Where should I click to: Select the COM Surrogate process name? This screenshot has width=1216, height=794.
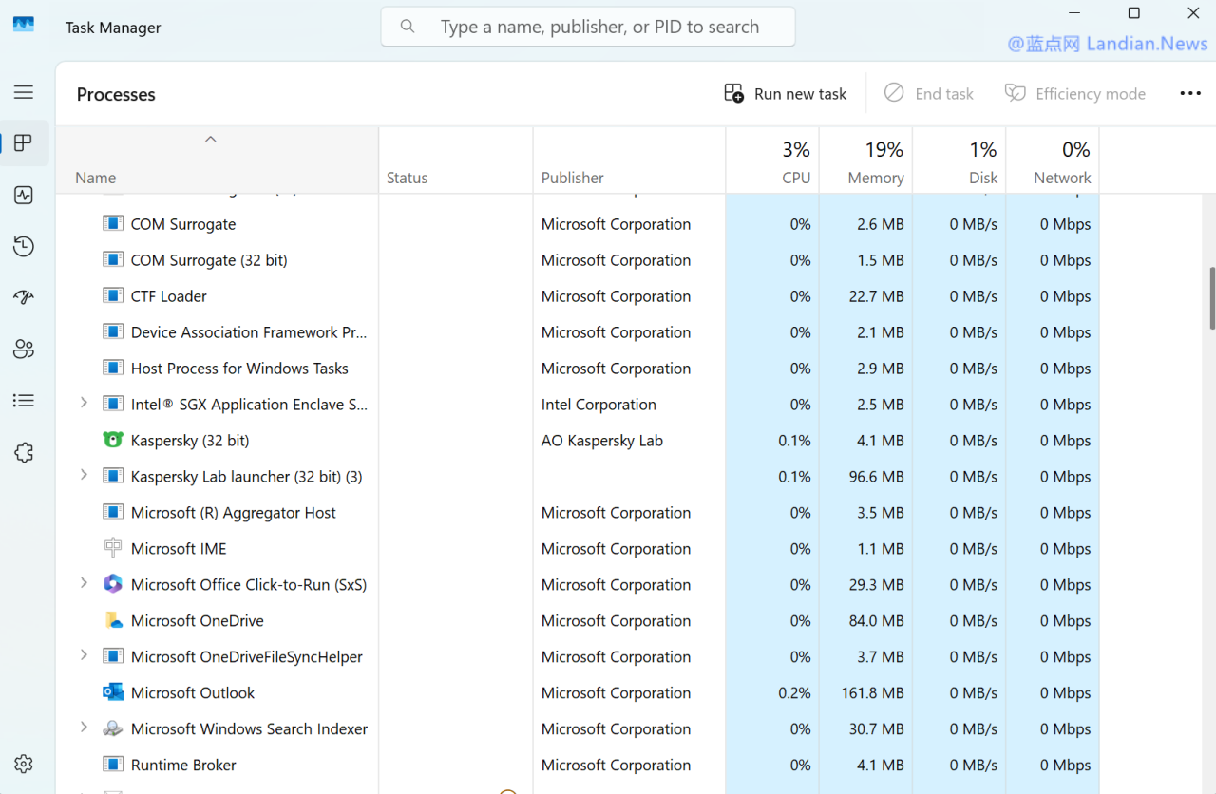tap(183, 224)
